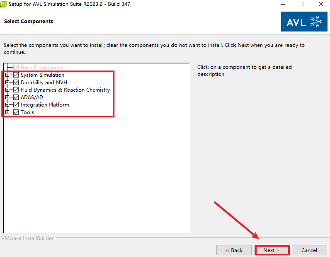Expand the Durability and NVH node
Viewport: 330px width, 257px height.
[7, 82]
